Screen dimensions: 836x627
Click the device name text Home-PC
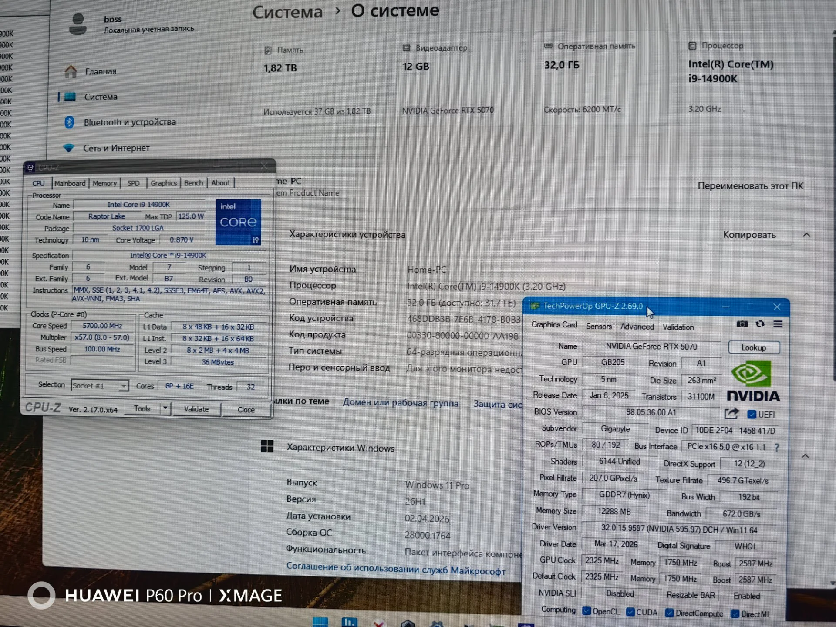[427, 270]
